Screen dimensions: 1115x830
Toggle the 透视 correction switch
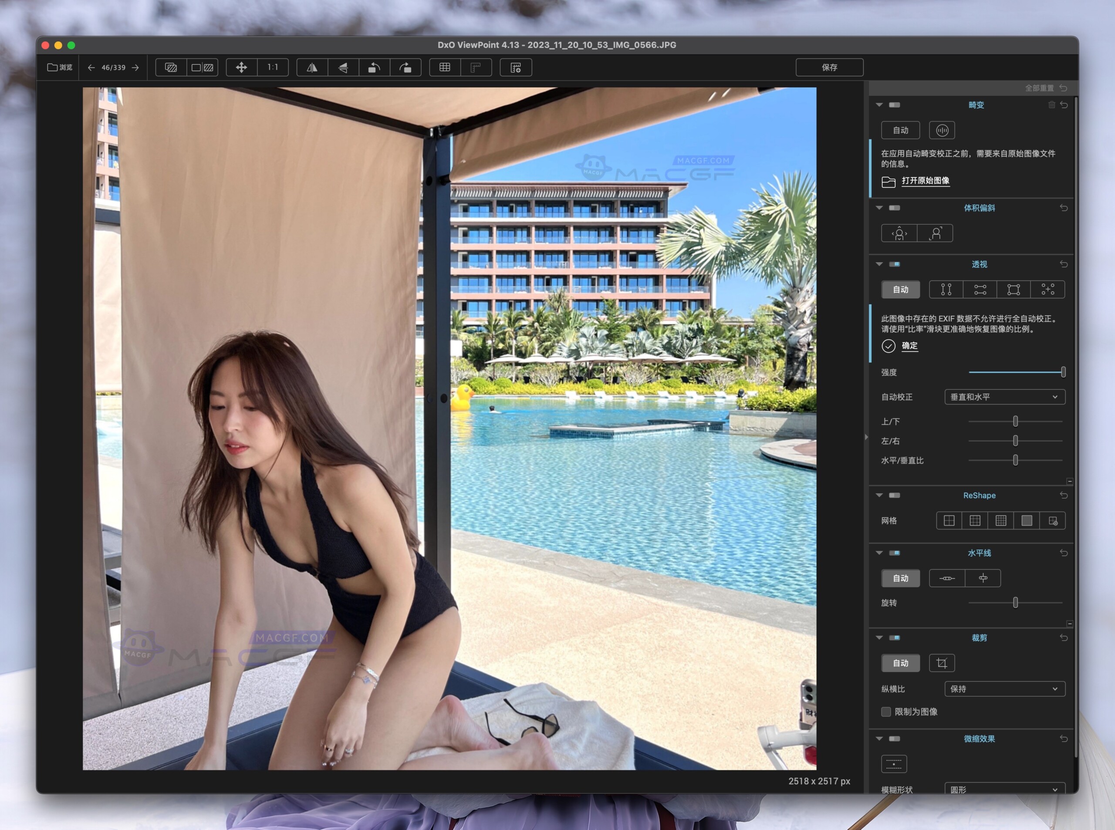tap(895, 264)
